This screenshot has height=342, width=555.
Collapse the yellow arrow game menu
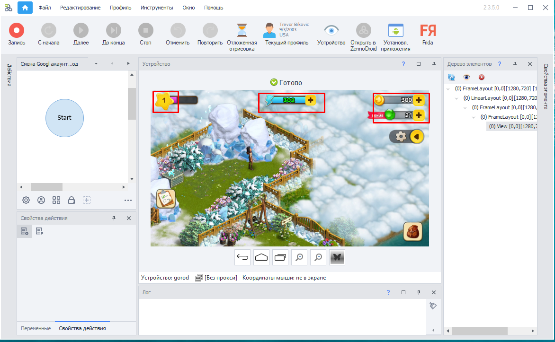pos(417,137)
